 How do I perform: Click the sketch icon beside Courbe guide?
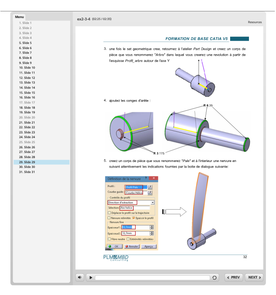150,193
